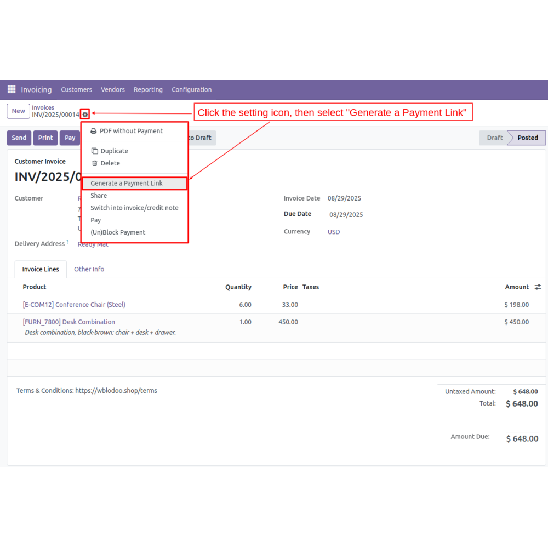The width and height of the screenshot is (548, 548).
Task: Open the Reporting menu
Action: 148,90
